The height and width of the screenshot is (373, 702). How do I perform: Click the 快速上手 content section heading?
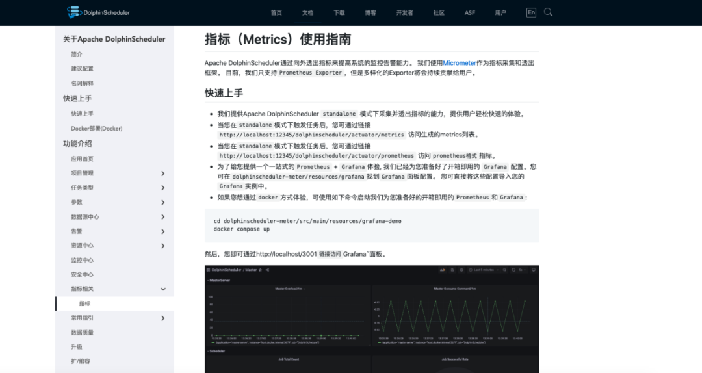click(x=224, y=93)
